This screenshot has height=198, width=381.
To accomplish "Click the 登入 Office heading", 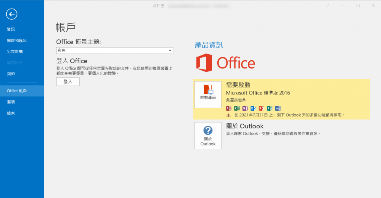I will [x=72, y=61].
